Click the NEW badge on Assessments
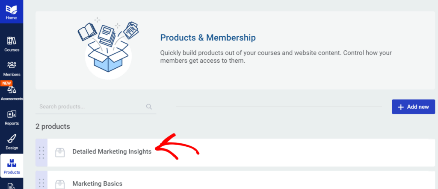The height and width of the screenshot is (189, 438). 6,83
